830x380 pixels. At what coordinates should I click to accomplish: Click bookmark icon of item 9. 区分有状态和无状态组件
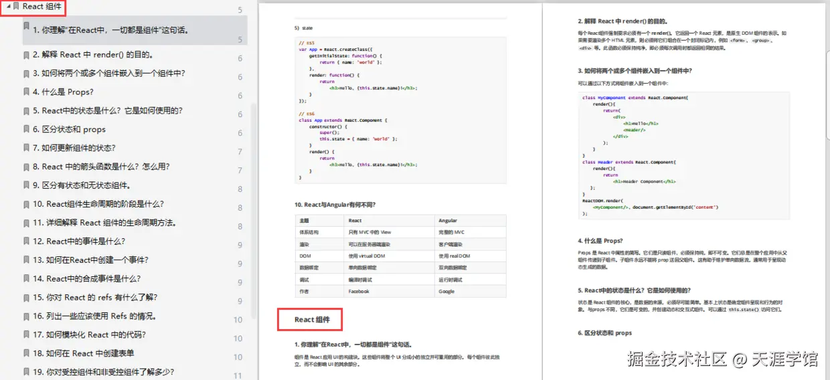pyautogui.click(x=26, y=186)
